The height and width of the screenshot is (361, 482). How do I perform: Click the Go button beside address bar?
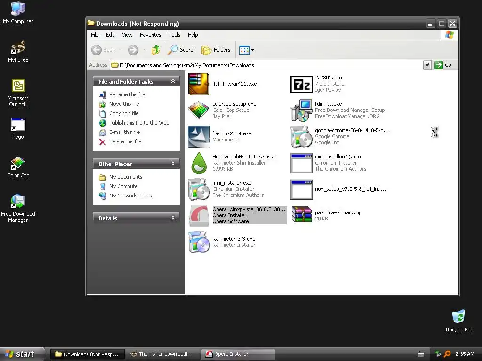(442, 65)
